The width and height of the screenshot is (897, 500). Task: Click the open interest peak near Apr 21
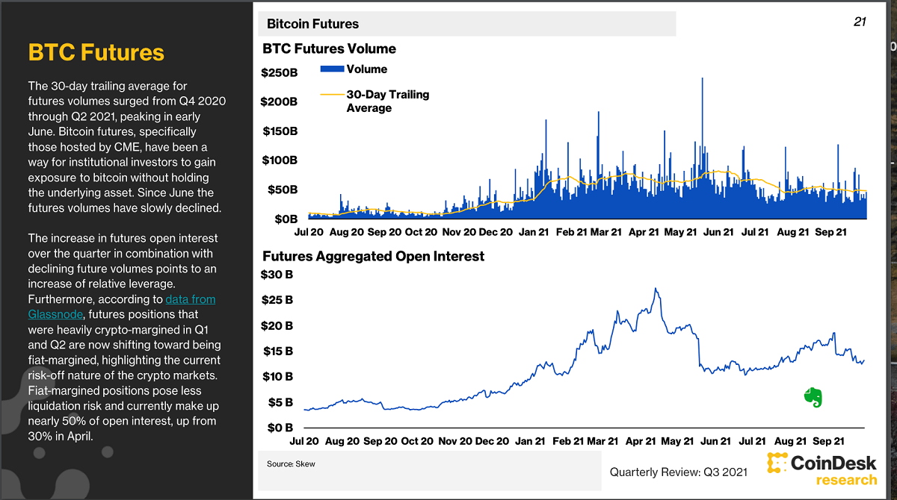[656, 290]
